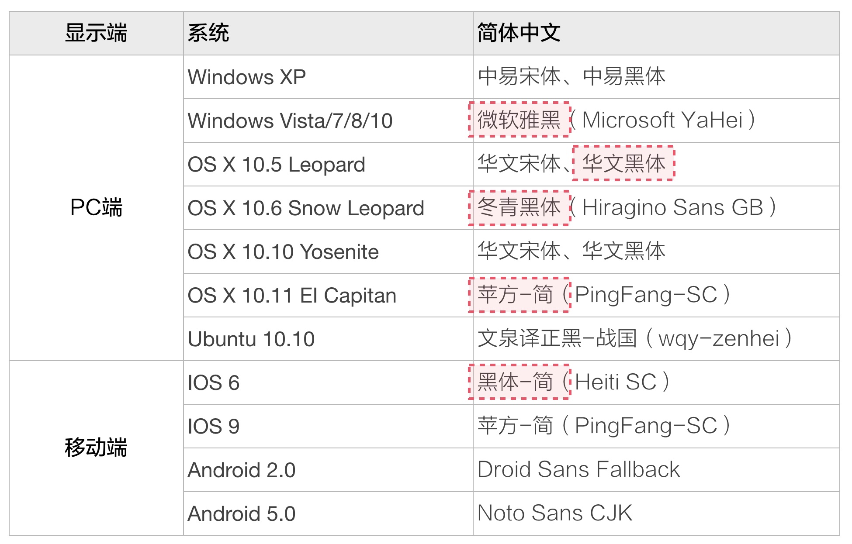Click the OS X 10.5 Leopard cell
The height and width of the screenshot is (544, 852).
pos(276,165)
